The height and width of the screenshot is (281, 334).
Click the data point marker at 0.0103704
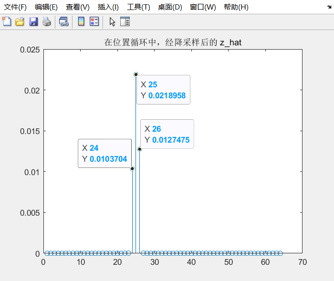click(132, 168)
